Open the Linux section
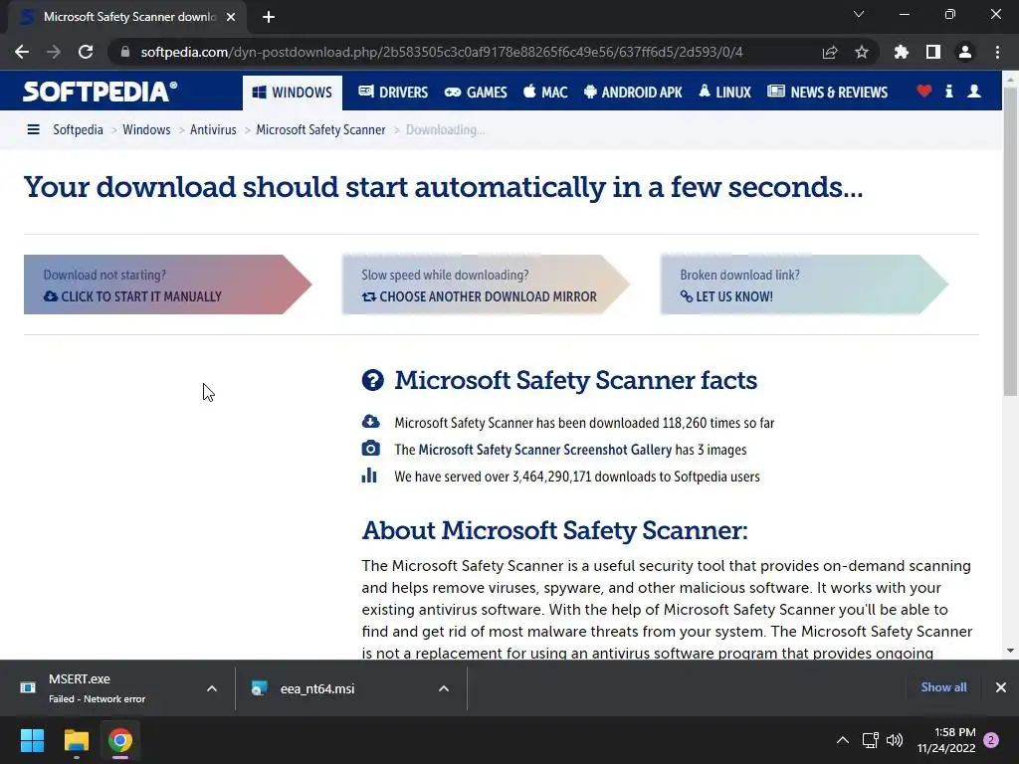The height and width of the screenshot is (764, 1019). (x=724, y=93)
